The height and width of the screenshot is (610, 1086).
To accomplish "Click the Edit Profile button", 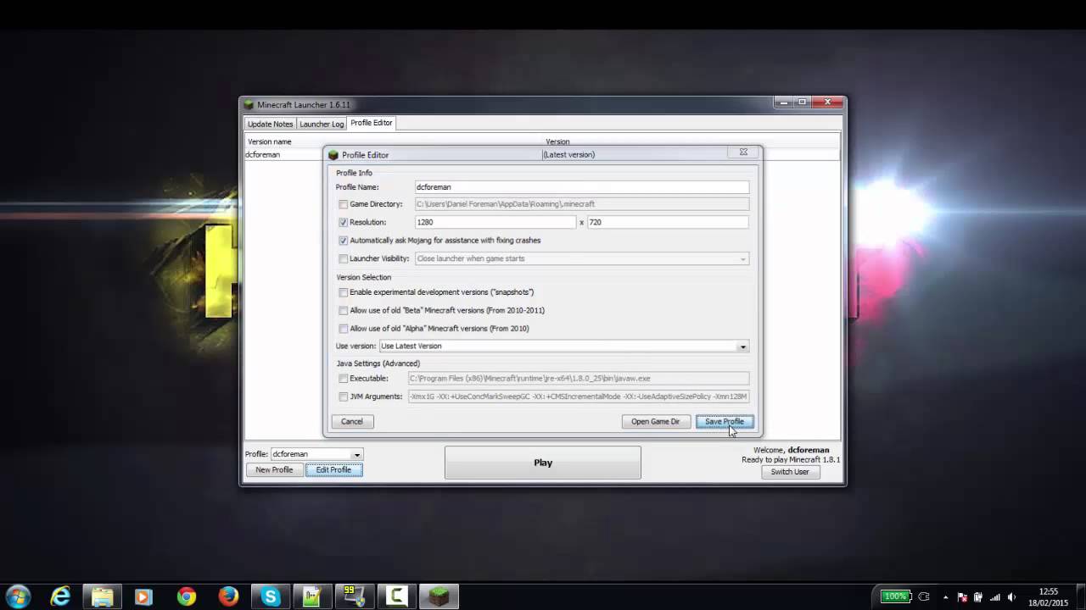I will pyautogui.click(x=333, y=470).
